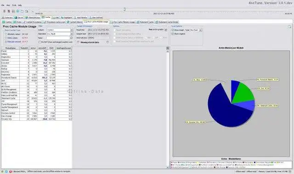Open the View menu

[8, 5]
